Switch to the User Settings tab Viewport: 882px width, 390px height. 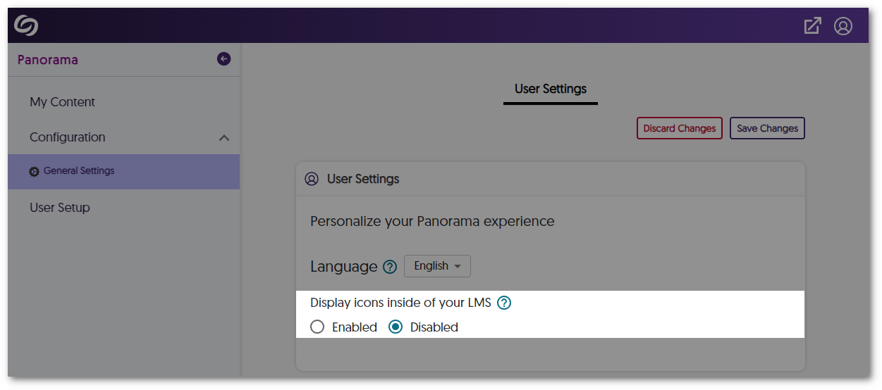(x=550, y=89)
